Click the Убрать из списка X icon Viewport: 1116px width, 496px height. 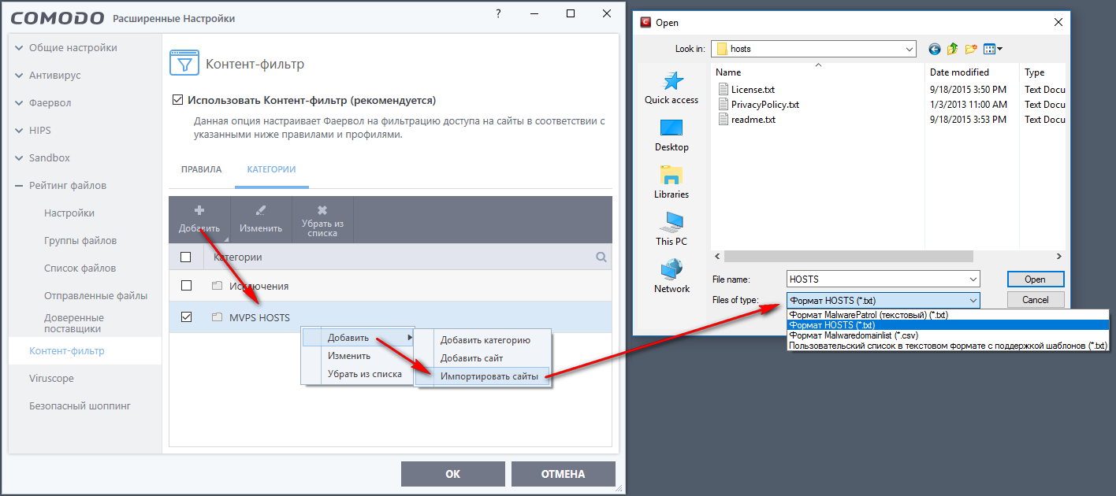pyautogui.click(x=322, y=210)
